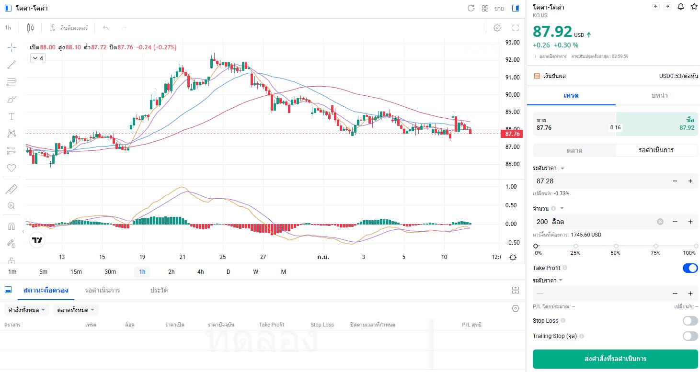
Task: Switch to the pending orders tab
Action: click(x=103, y=290)
